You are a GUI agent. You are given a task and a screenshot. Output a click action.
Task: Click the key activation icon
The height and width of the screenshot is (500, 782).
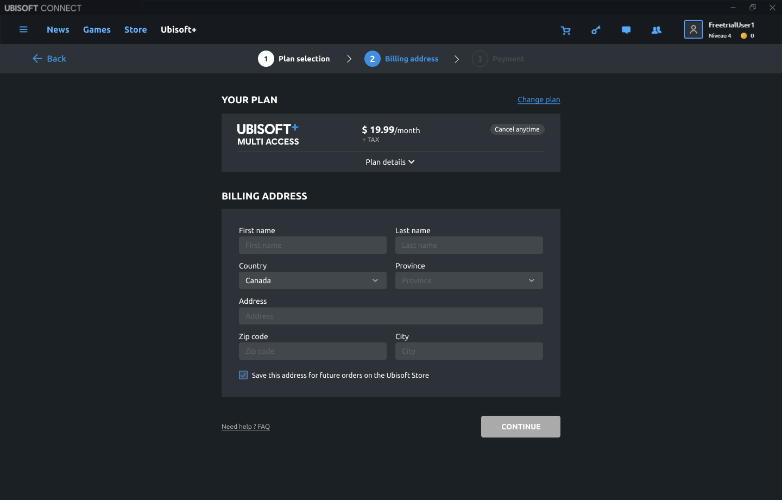point(596,30)
